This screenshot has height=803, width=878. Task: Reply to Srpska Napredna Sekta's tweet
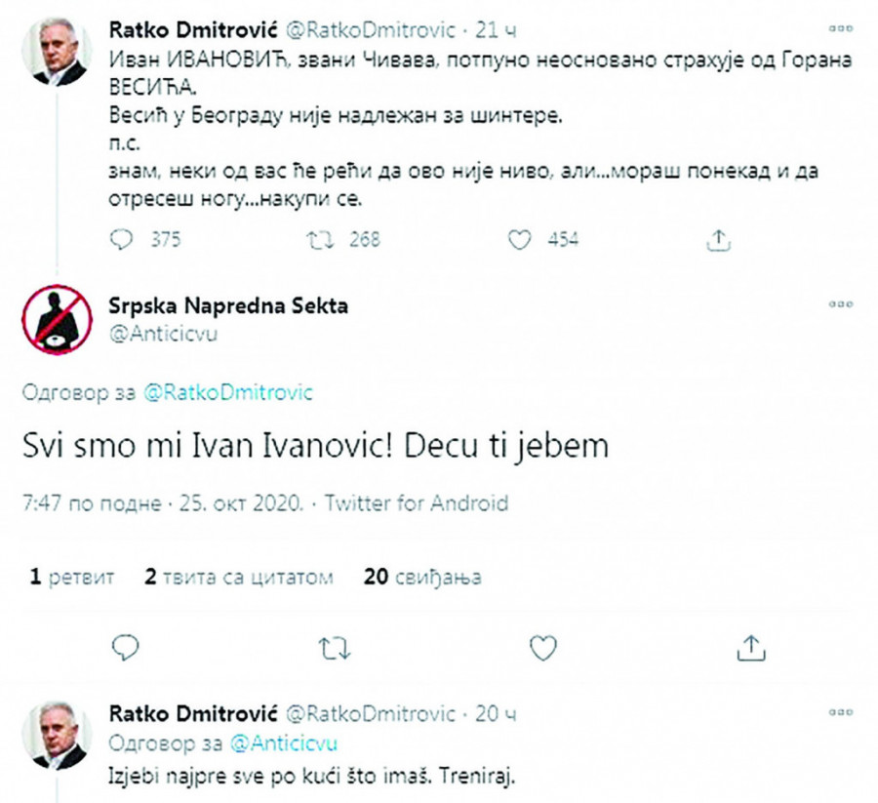pos(126,645)
